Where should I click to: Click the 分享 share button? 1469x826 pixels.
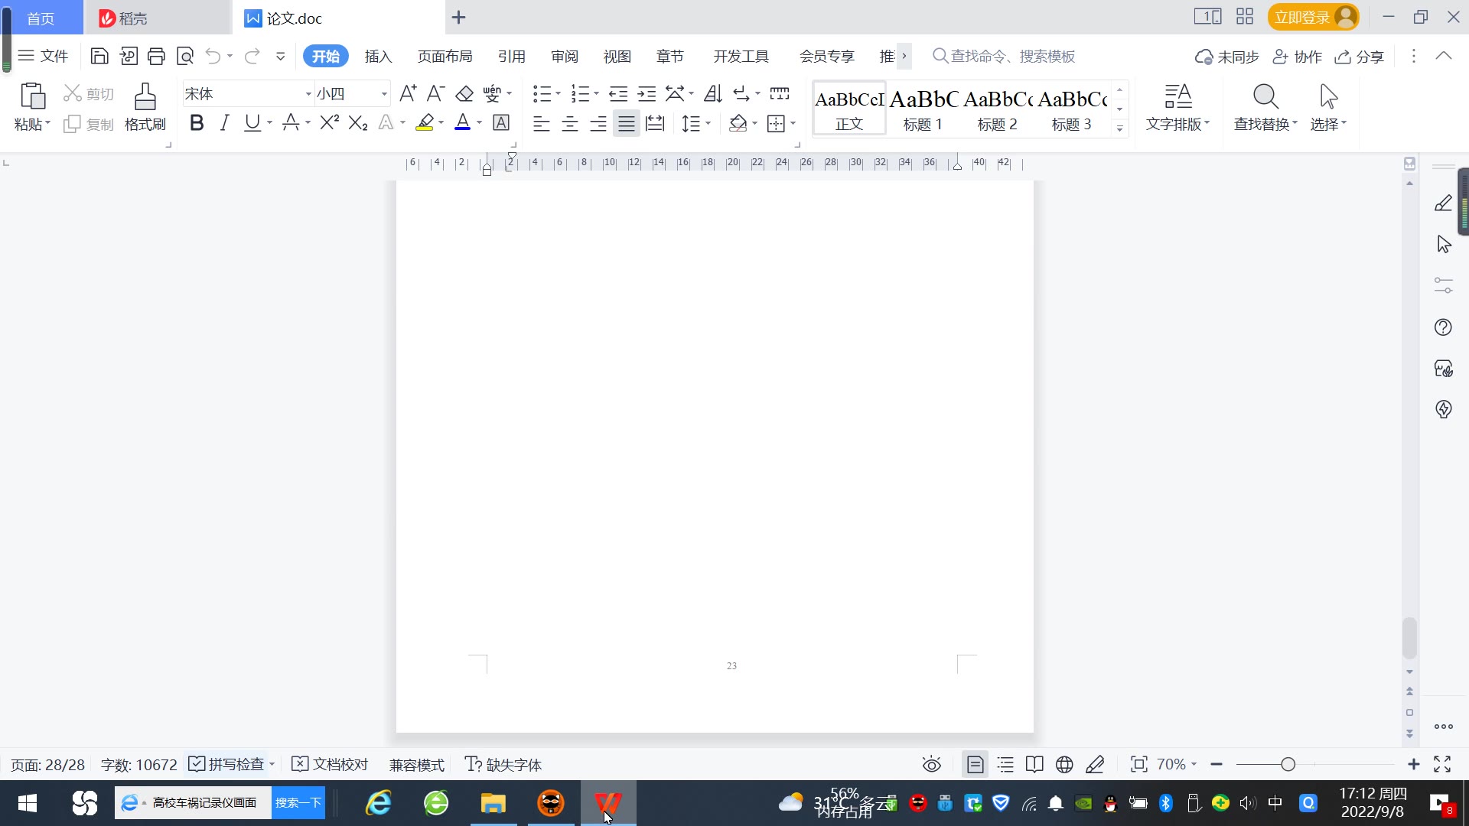[1360, 57]
